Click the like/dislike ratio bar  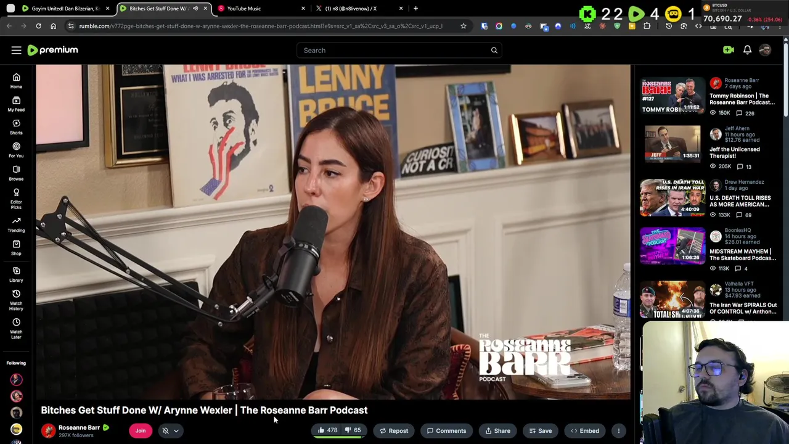[340, 437]
